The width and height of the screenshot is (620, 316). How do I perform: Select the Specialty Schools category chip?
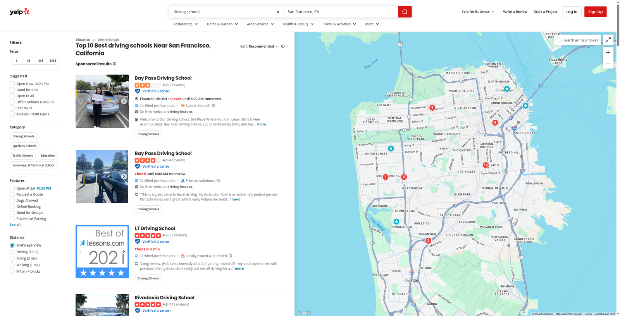pyautogui.click(x=24, y=146)
